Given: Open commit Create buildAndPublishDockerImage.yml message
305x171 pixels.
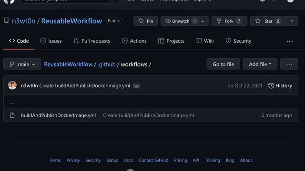Looking at the screenshot, I should click(85, 85).
